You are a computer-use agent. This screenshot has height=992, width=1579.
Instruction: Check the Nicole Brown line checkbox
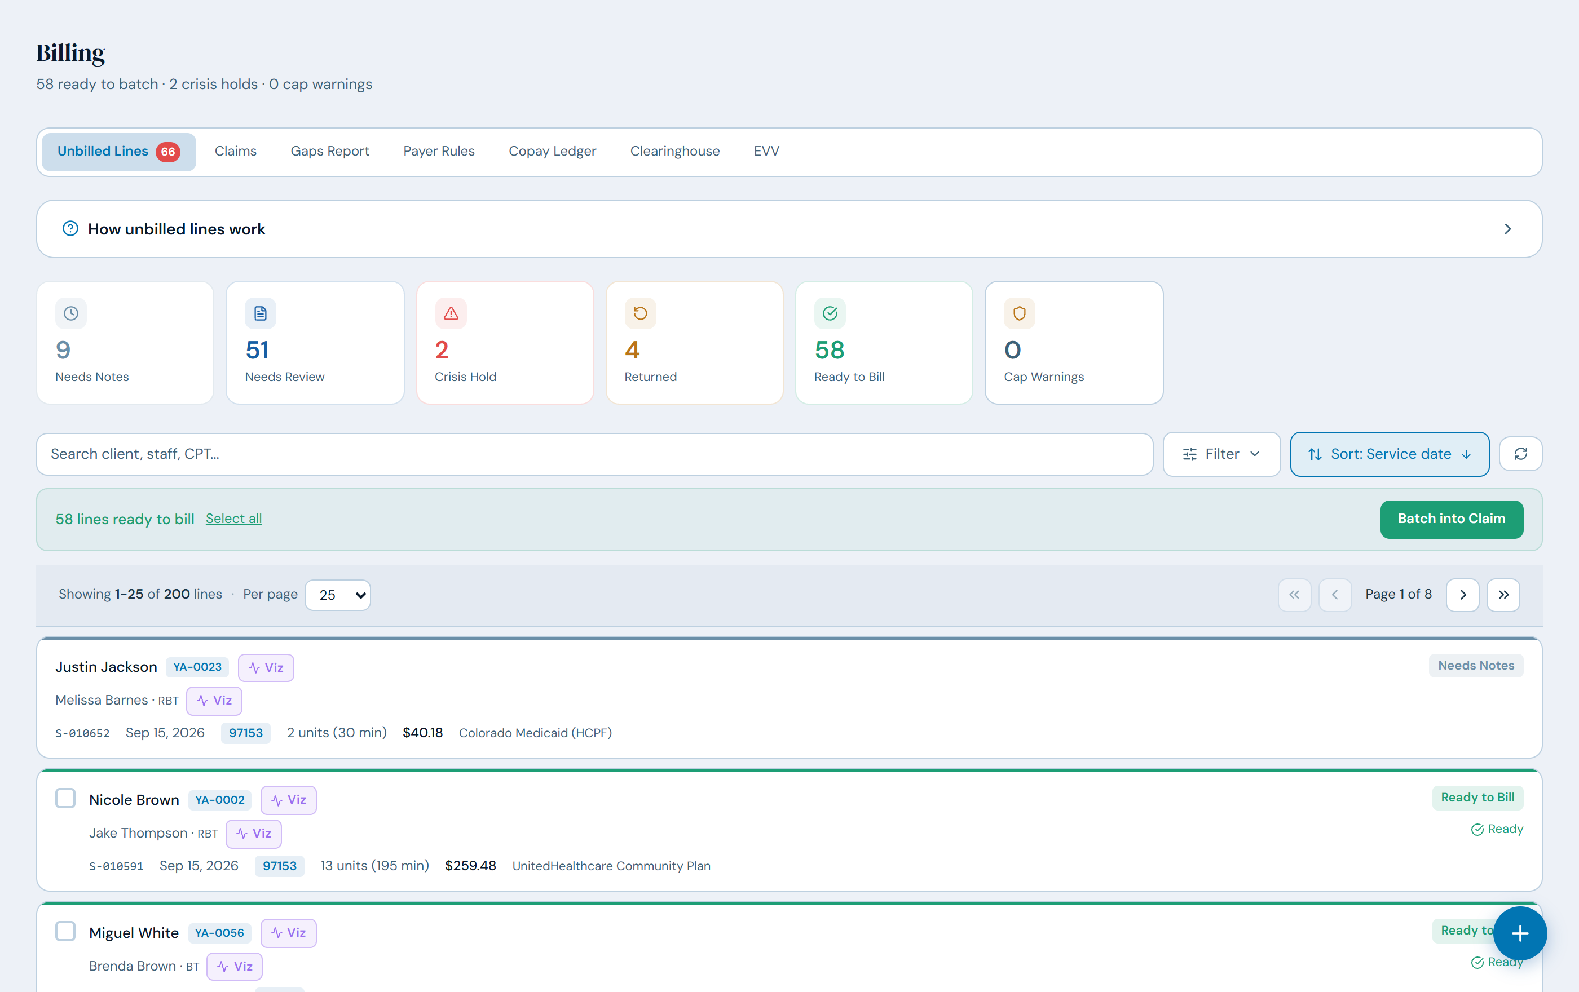tap(65, 798)
